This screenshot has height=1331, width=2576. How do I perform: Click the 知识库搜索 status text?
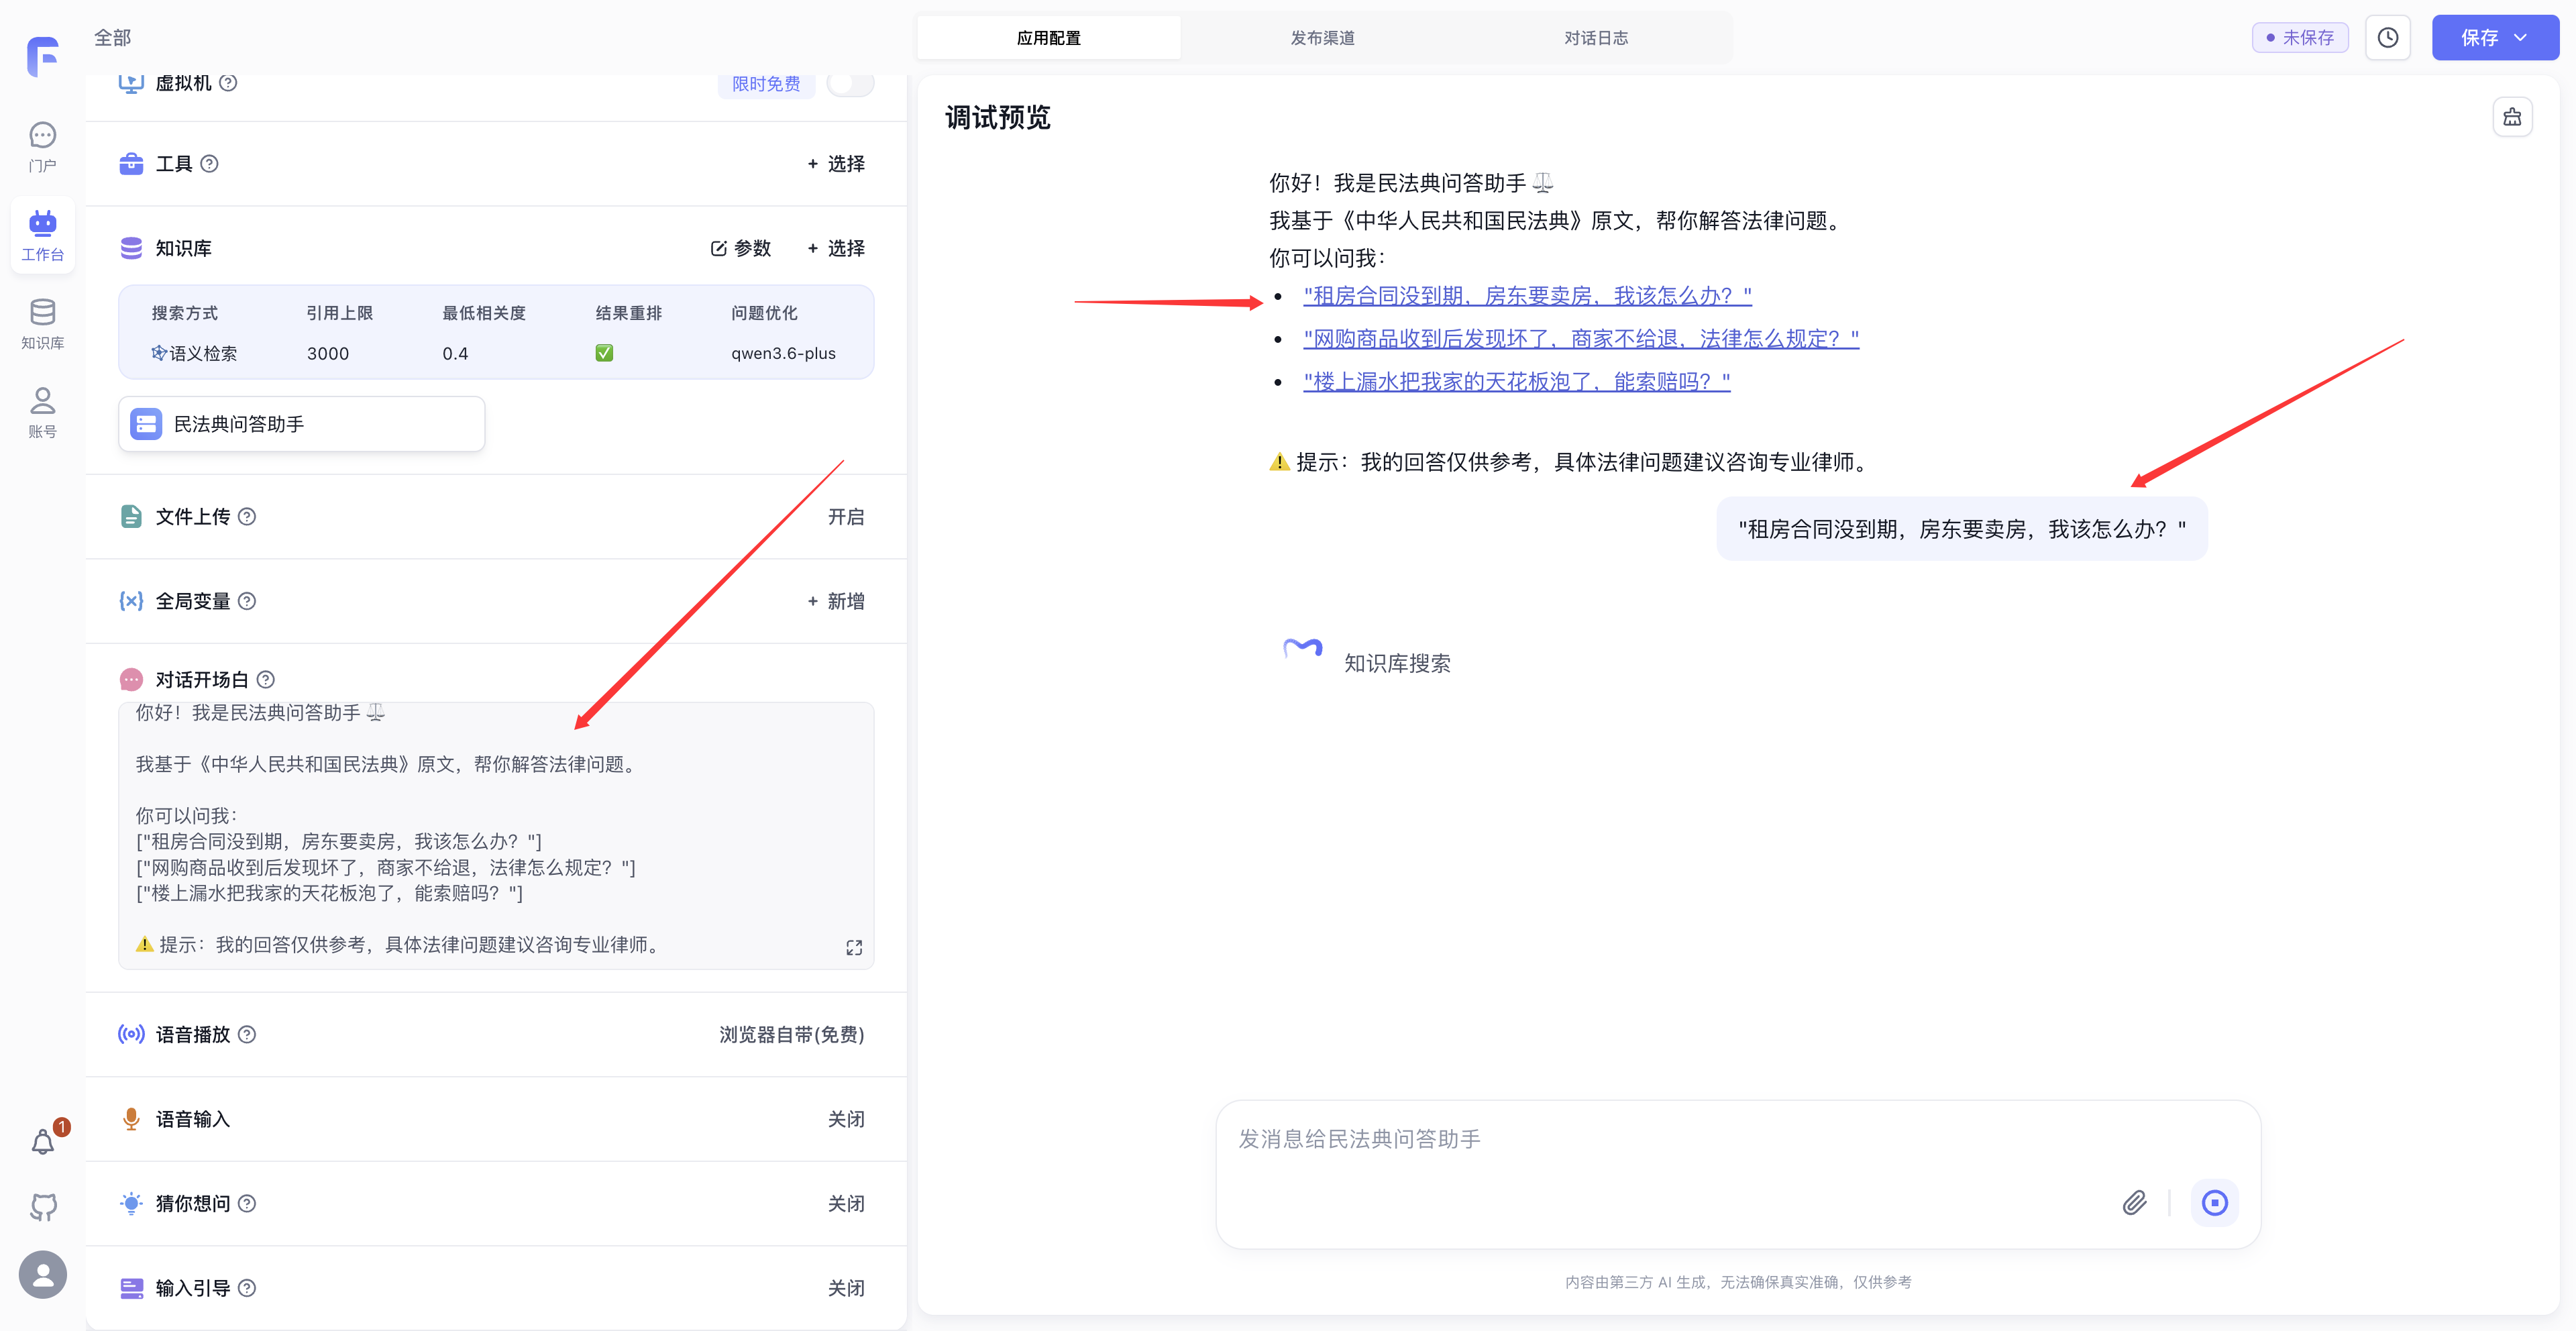click(1397, 663)
